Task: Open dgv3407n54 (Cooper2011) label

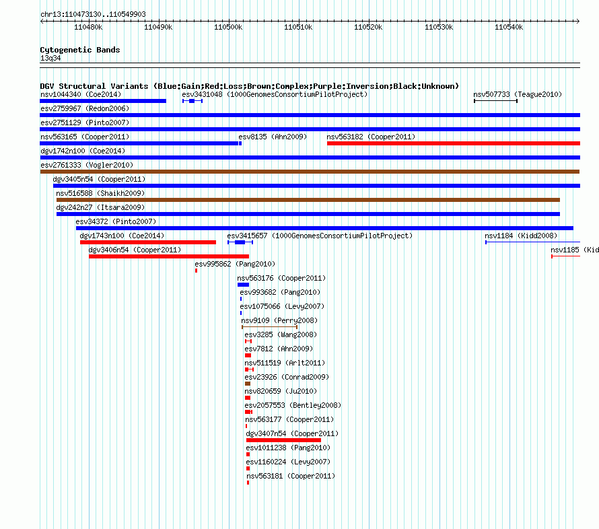Action: coord(292,433)
